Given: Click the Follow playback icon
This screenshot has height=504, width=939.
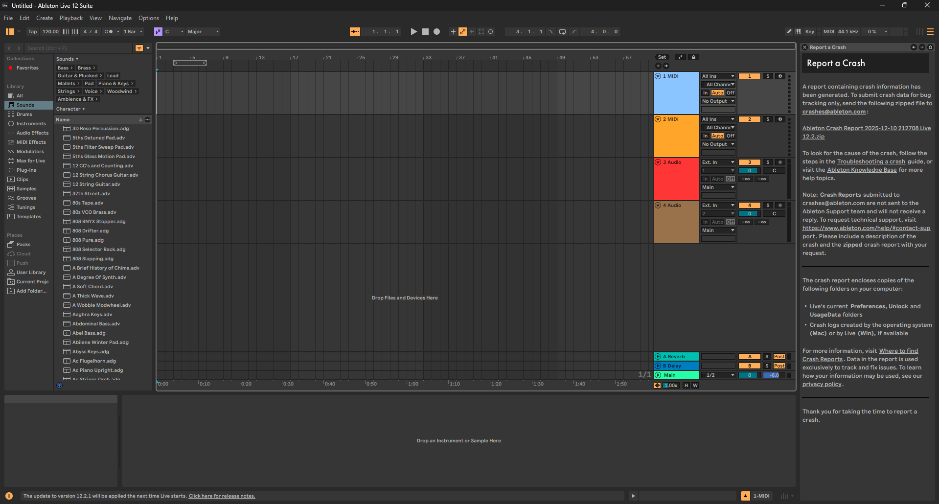Looking at the screenshot, I should tap(355, 32).
